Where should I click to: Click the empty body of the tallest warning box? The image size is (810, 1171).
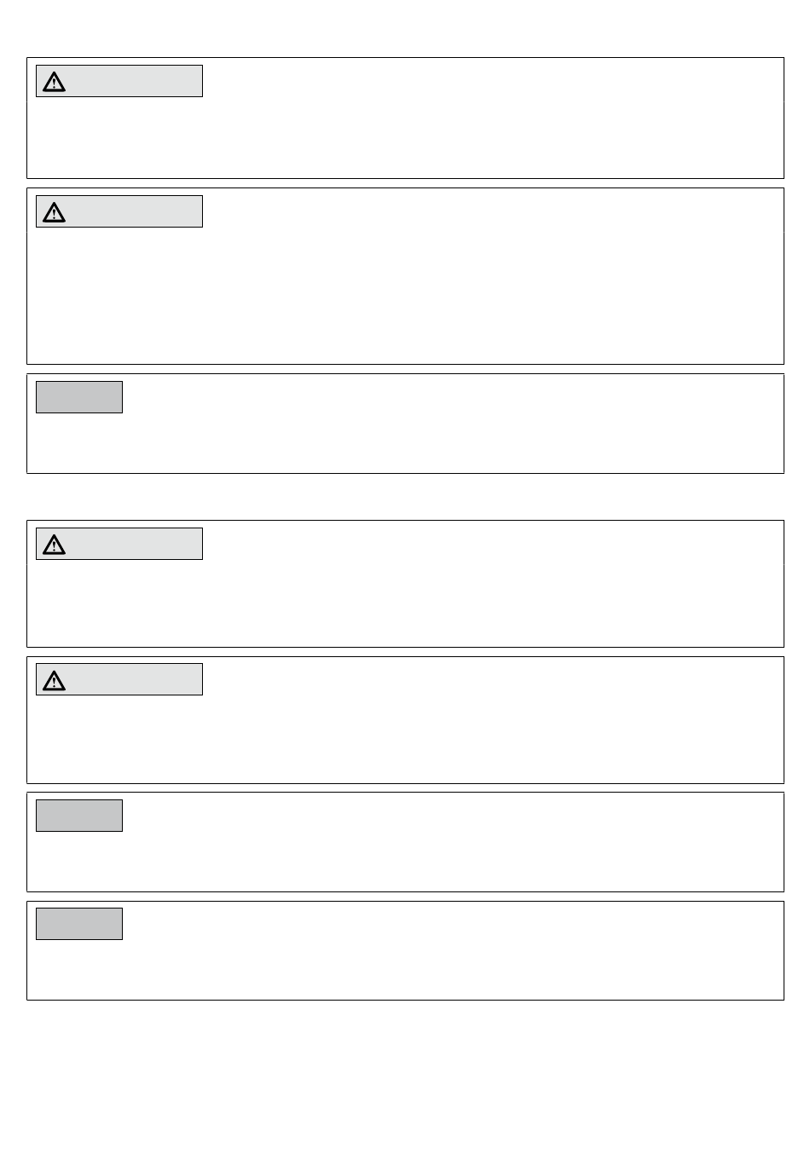tap(405, 294)
